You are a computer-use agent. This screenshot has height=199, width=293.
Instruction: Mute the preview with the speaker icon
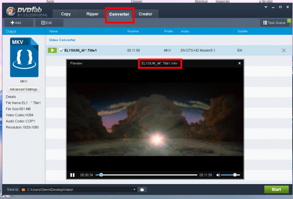[x=218, y=175]
